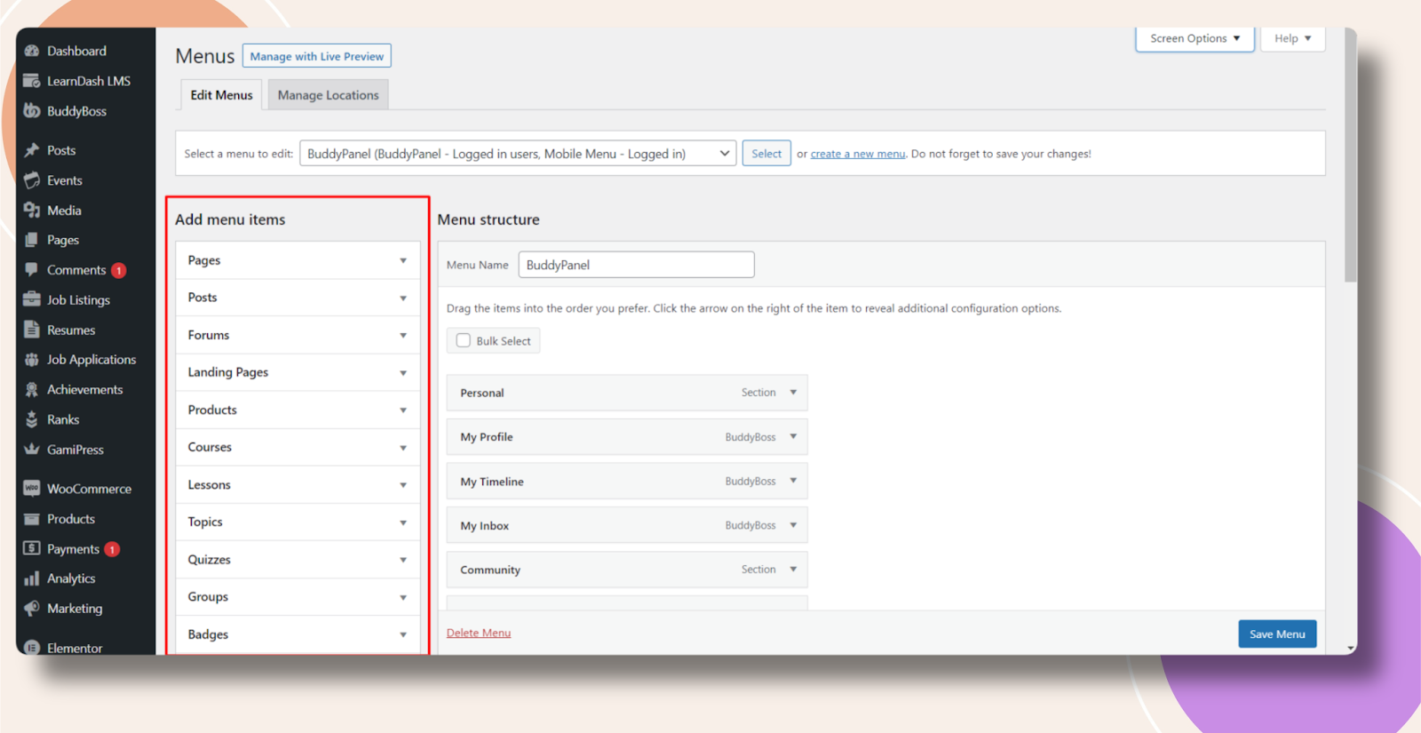Click the Payments notification badge
Screen dimensions: 1421x733
point(112,549)
